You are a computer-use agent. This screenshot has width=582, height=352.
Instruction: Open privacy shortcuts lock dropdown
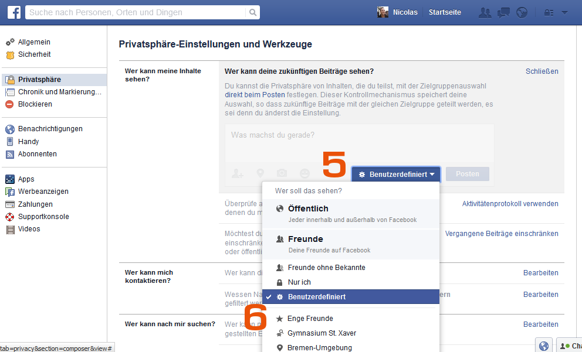point(549,12)
